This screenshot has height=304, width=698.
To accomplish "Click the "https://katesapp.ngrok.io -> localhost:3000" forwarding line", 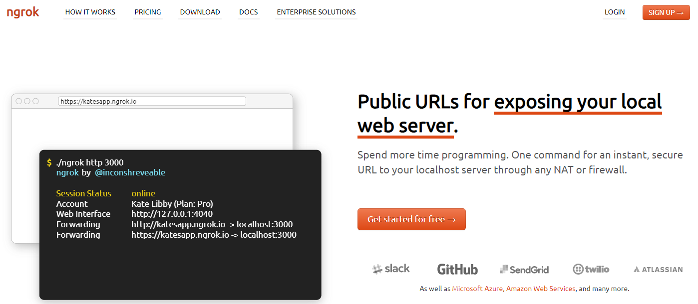I will [x=214, y=235].
